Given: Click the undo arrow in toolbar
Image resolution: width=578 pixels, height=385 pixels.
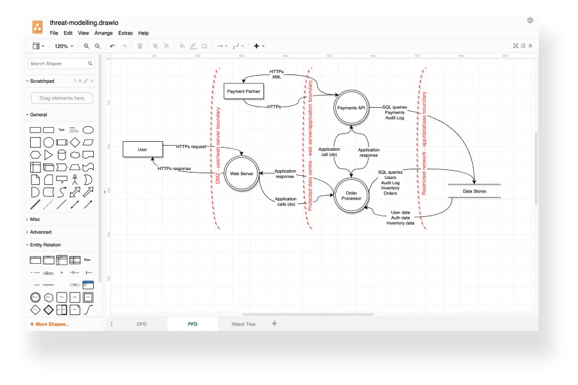Looking at the screenshot, I should coord(113,46).
